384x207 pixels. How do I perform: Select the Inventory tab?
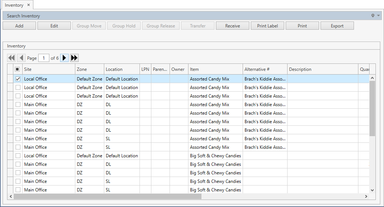pos(14,5)
